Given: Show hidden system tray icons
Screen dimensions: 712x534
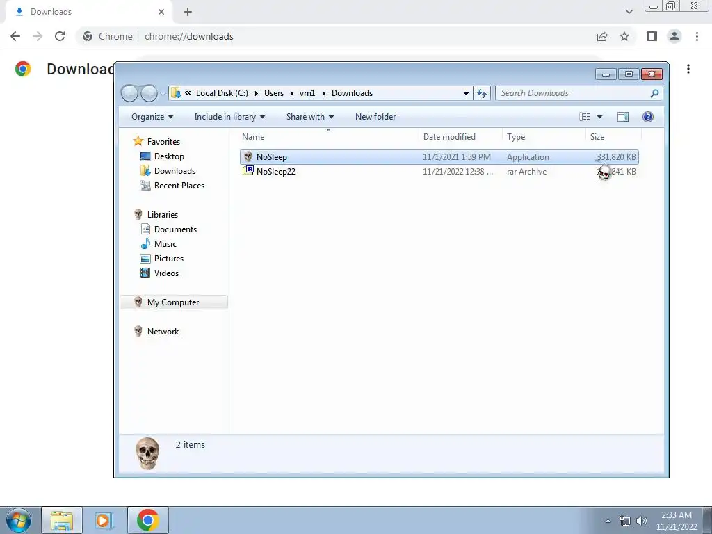Looking at the screenshot, I should [x=608, y=521].
